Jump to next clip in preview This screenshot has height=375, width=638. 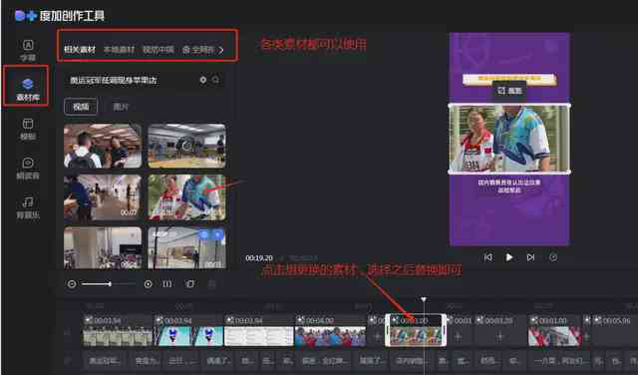[x=530, y=257]
